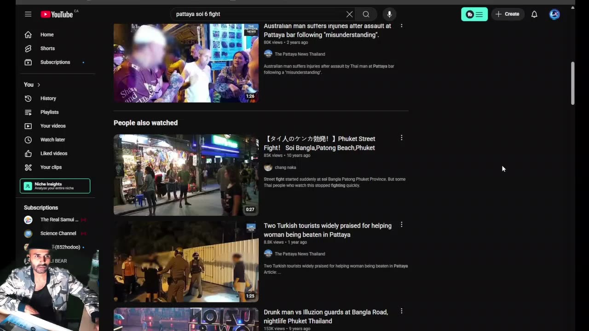The width and height of the screenshot is (589, 331).
Task: Open the Drunk man vs Illuzion guards title
Action: 326,317
